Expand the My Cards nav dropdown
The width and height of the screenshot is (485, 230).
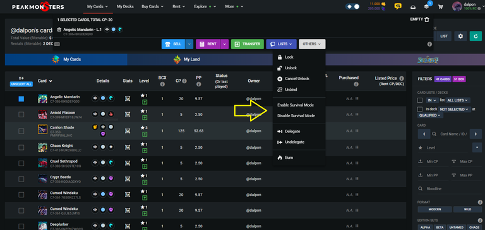(x=97, y=6)
